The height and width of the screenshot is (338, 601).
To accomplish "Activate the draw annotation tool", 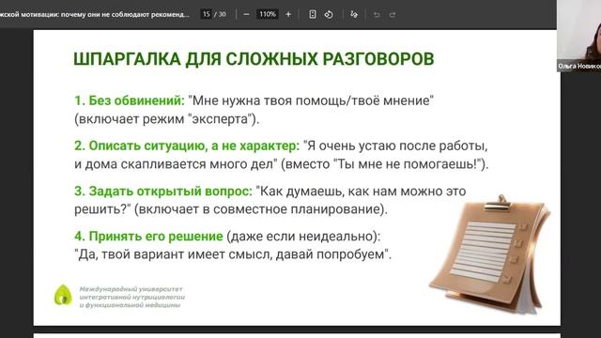I will coord(354,15).
